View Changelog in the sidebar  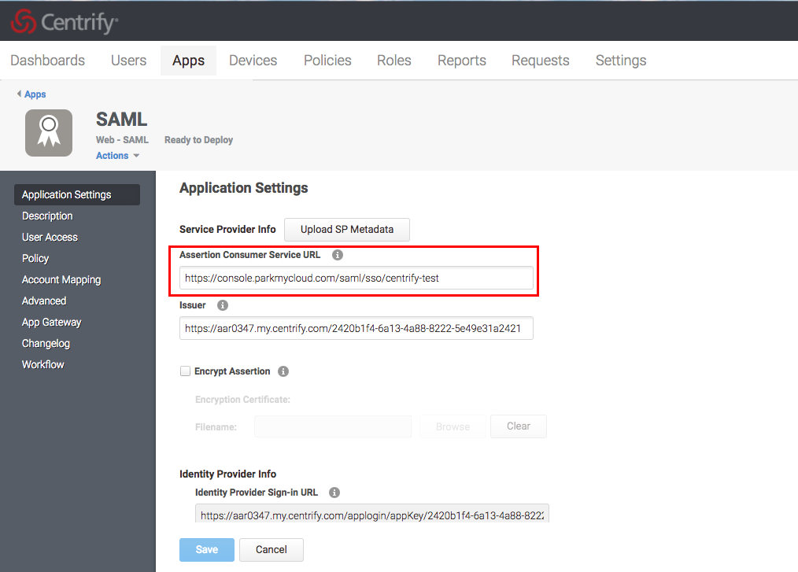(46, 344)
